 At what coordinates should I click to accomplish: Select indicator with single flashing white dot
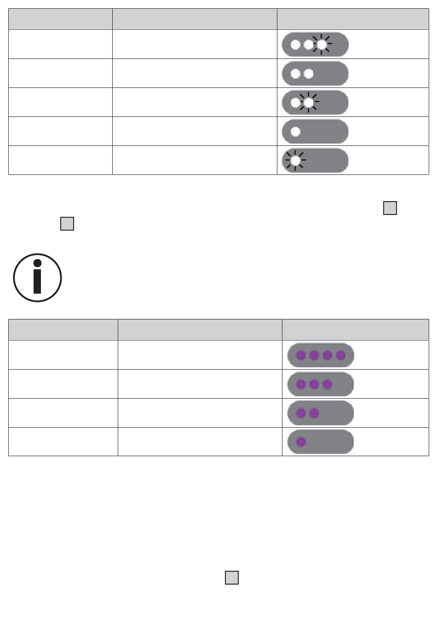pos(315,161)
